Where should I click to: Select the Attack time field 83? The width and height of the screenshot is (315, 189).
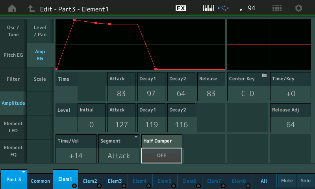coord(121,94)
